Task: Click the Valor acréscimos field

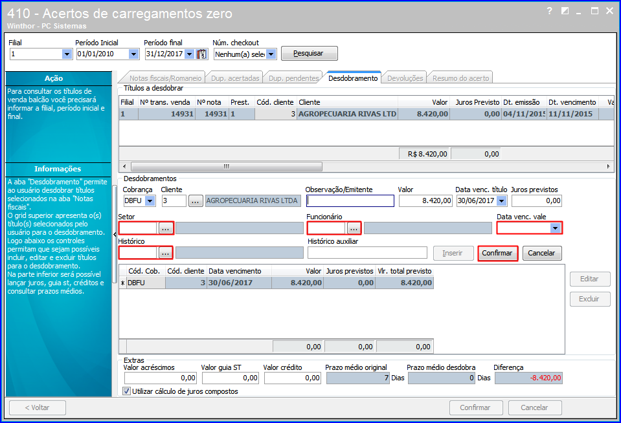Action: (x=160, y=378)
